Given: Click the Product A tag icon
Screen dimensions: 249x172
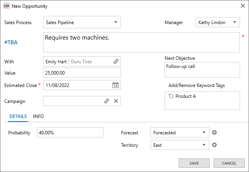Looking at the screenshot, I should [x=171, y=96].
